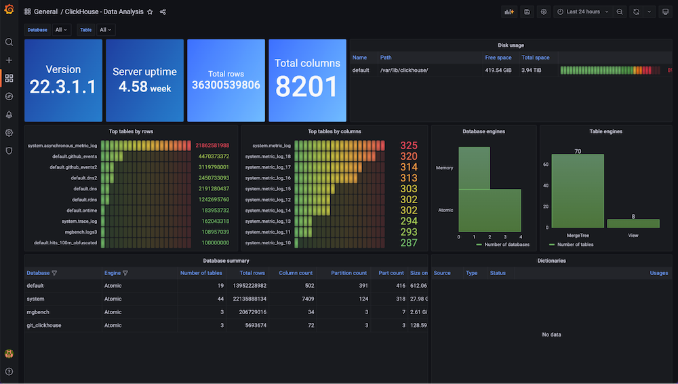Screen dimensions: 678x384
Task: Share the dashboard via share icon
Action: [163, 12]
